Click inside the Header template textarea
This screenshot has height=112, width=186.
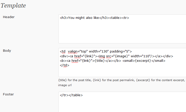(122, 29)
